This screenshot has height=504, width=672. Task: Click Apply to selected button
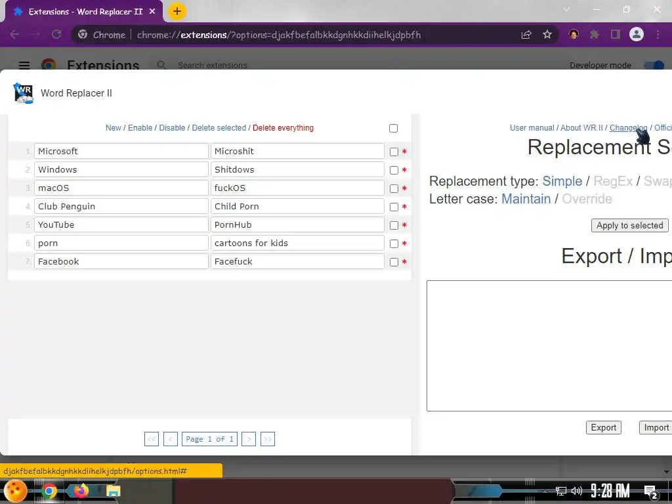pos(629,226)
